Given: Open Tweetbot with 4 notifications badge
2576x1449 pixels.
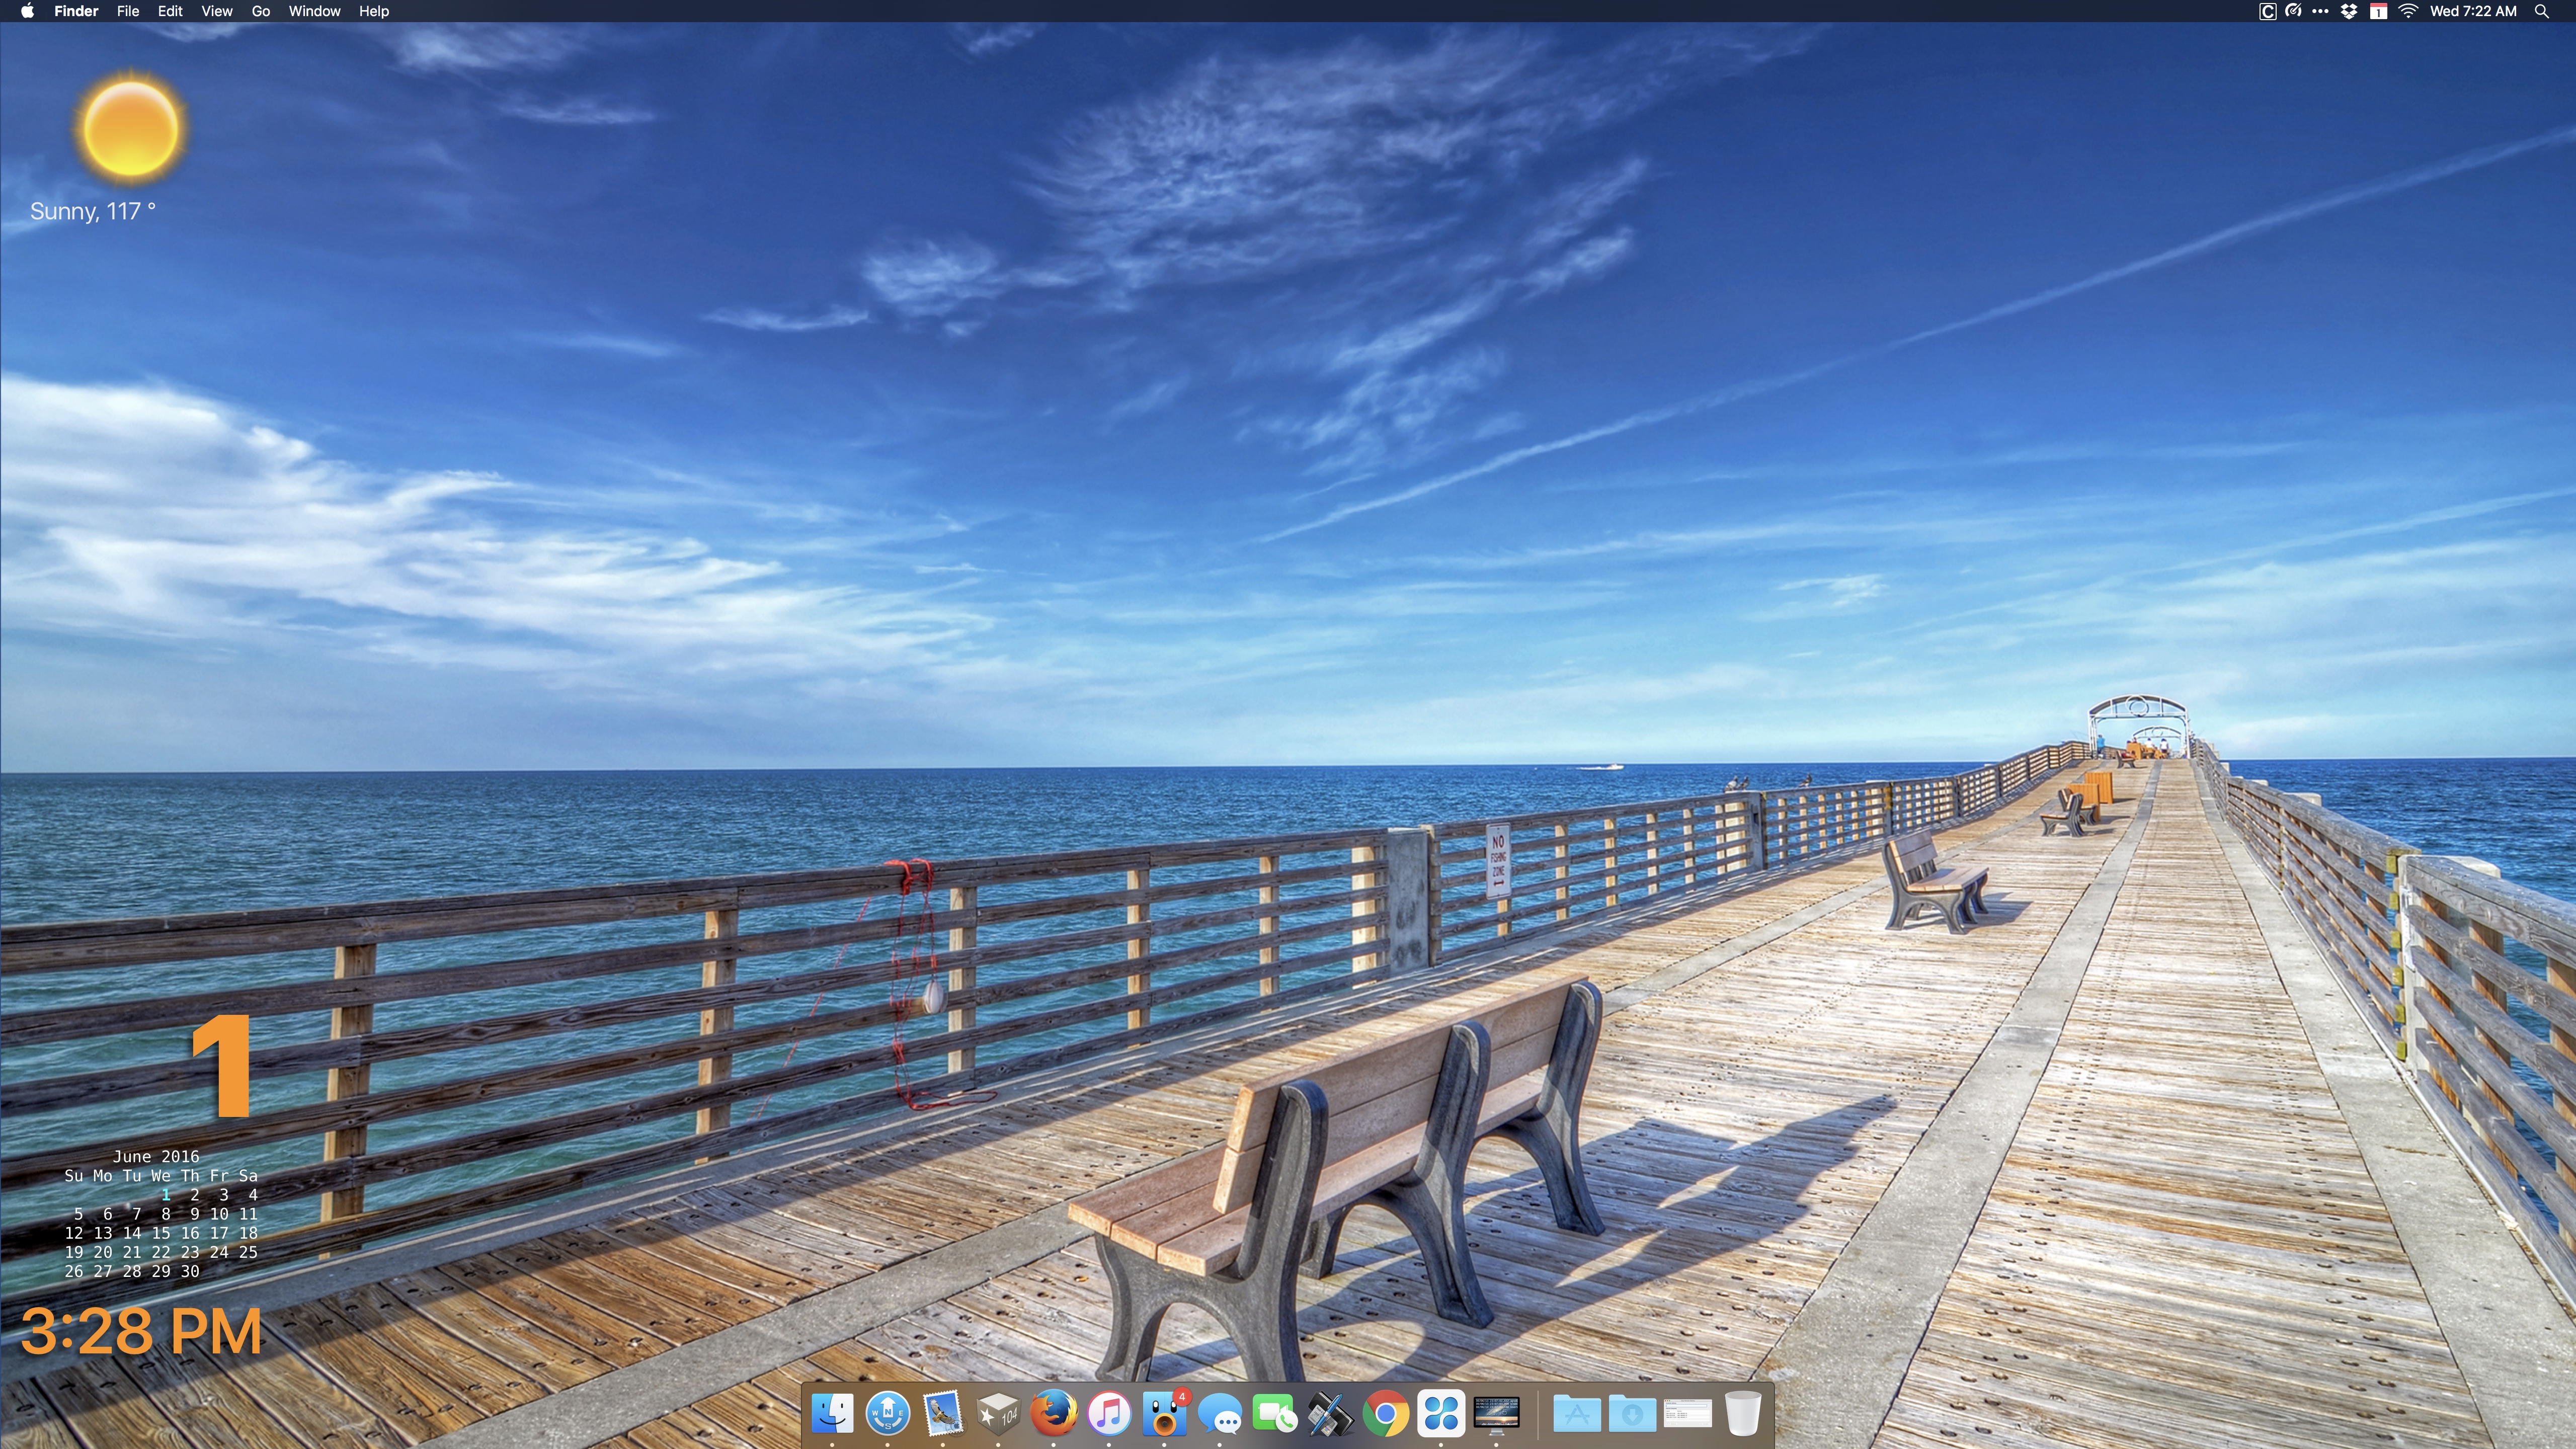Looking at the screenshot, I should pyautogui.click(x=1164, y=1414).
